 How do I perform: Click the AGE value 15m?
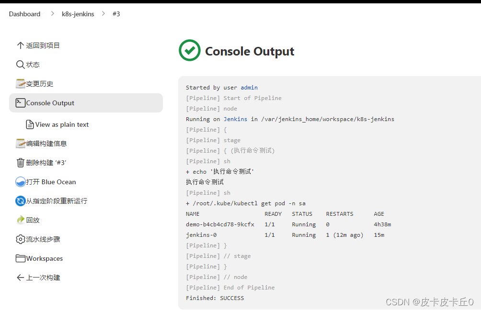tap(379, 235)
